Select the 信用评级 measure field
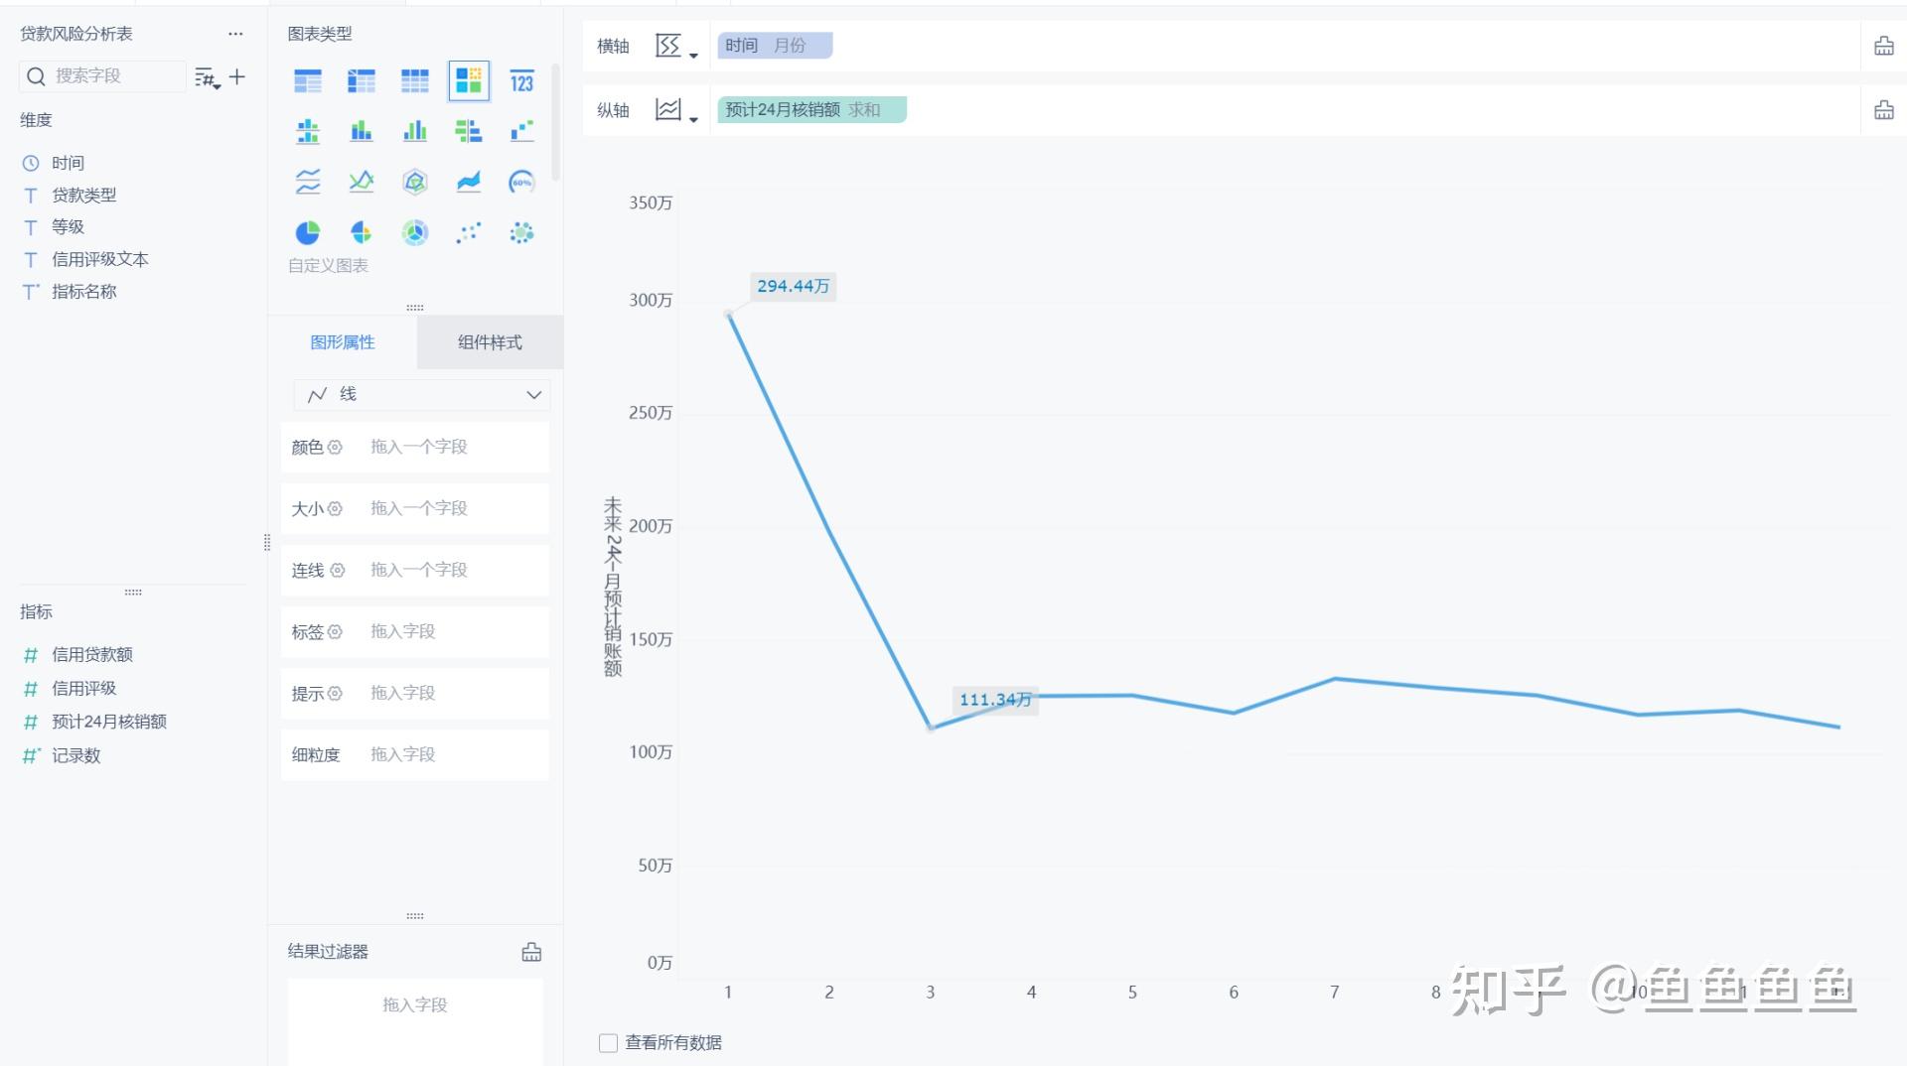Viewport: 1907px width, 1066px height. tap(83, 689)
